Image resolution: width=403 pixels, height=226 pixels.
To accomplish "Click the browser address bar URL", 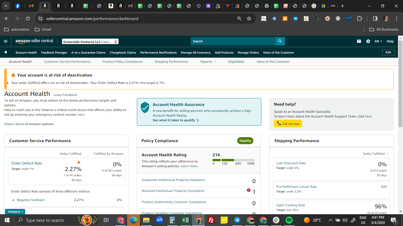I will point(92,19).
